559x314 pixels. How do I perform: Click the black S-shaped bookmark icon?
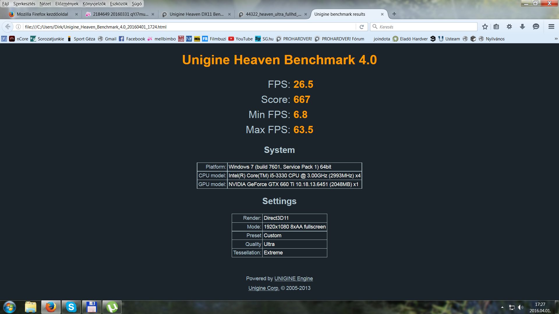[x=433, y=39]
